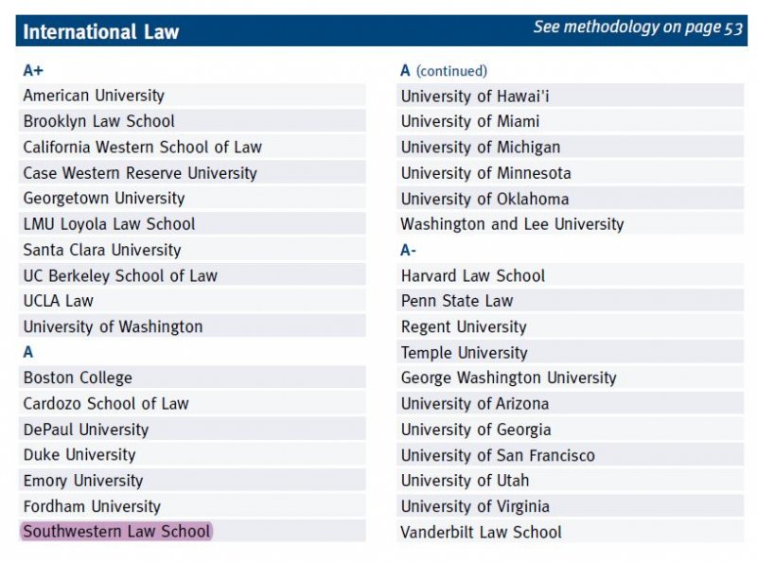Screen dimensions: 757x562
Task: Click the Vanderbilt Law School row
Action: pos(481,532)
